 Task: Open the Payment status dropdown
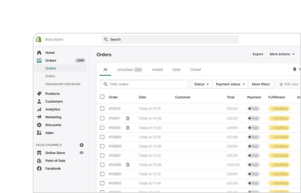tap(230, 84)
